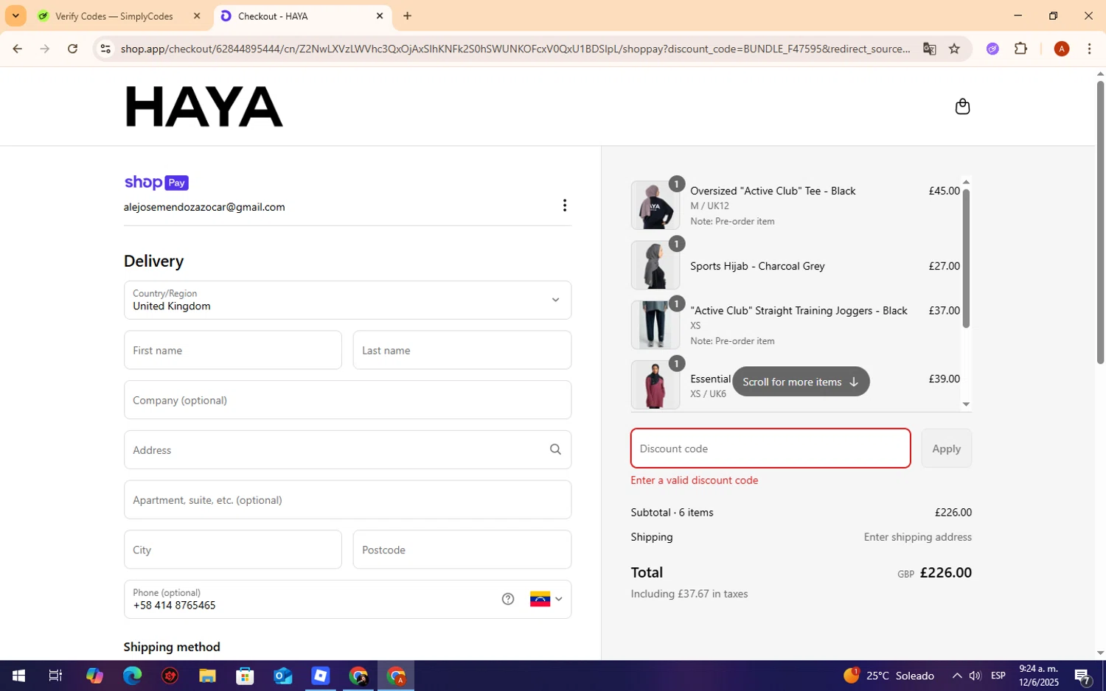
Task: Click the £226.00 total amount
Action: (946, 572)
